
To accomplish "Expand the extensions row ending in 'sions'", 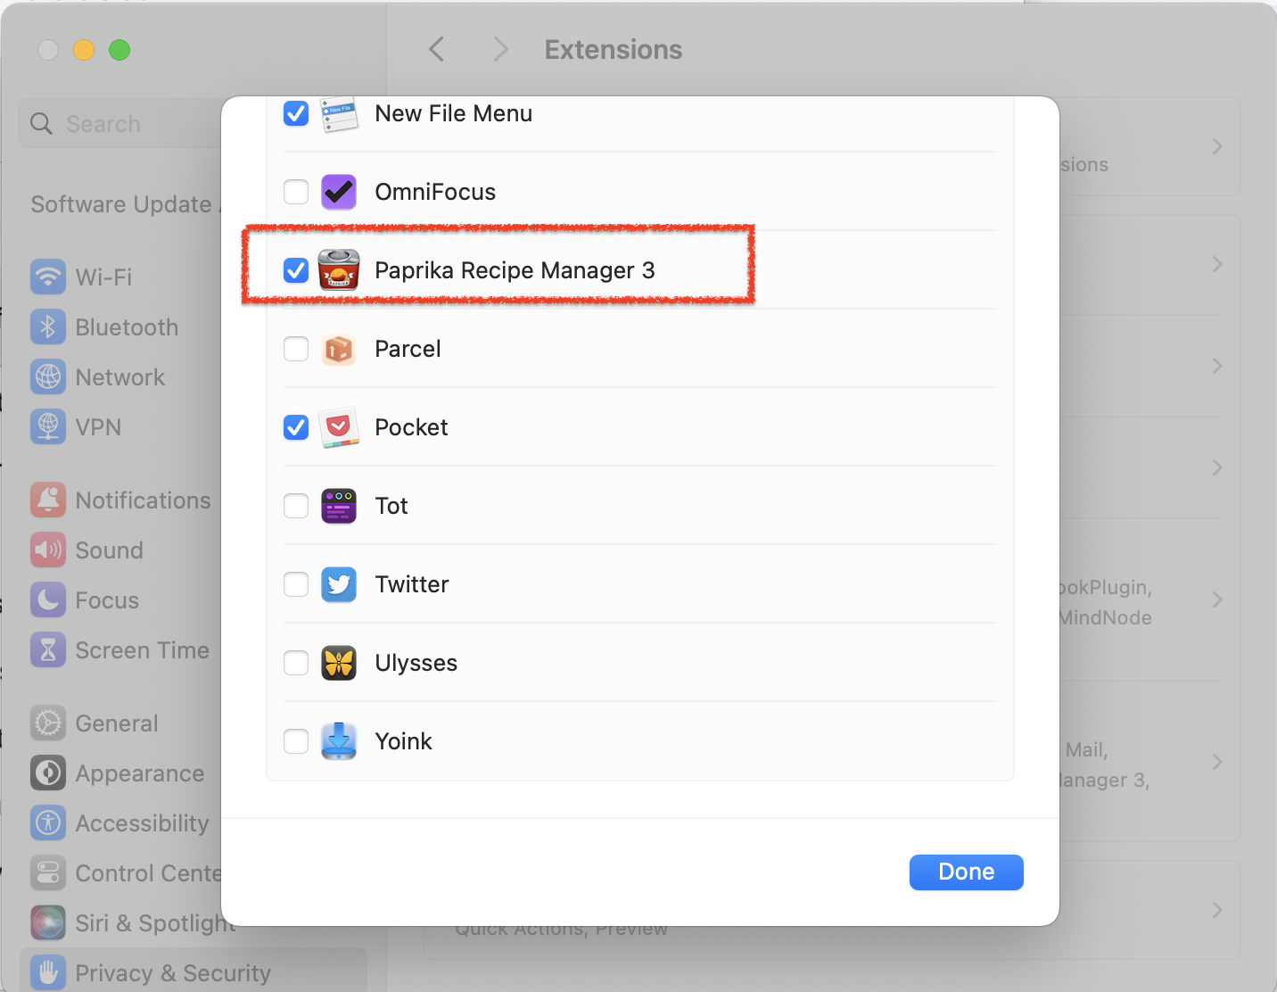I will click(x=1217, y=146).
